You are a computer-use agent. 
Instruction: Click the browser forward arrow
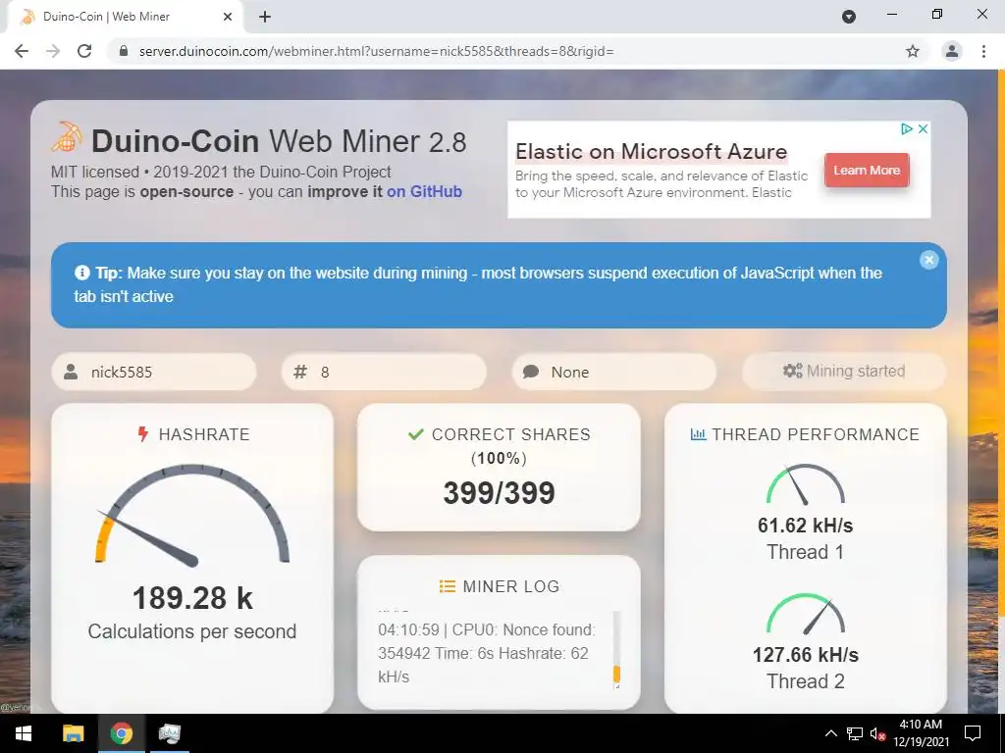pos(53,51)
